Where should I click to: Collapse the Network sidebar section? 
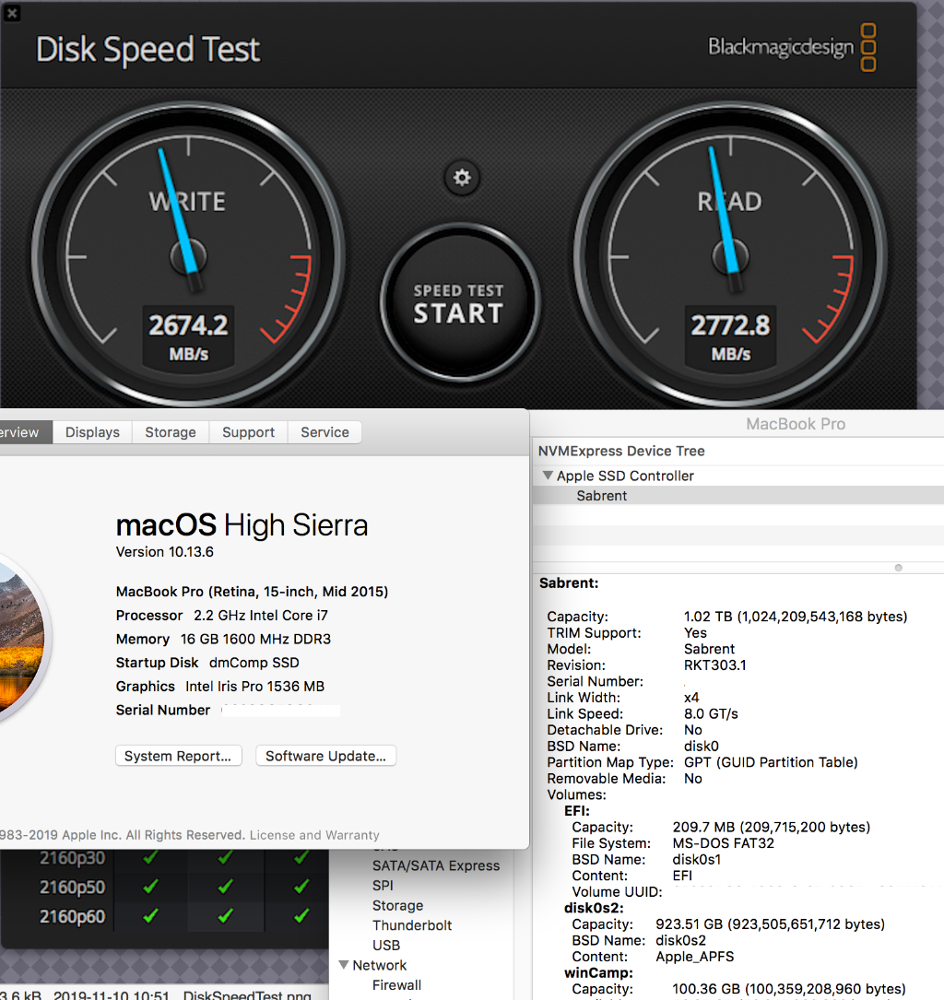click(x=343, y=965)
